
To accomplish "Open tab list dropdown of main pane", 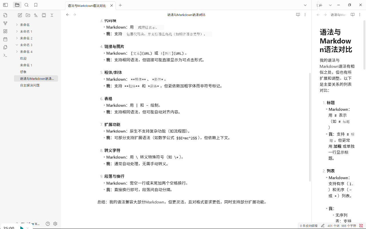I will coord(306,5).
